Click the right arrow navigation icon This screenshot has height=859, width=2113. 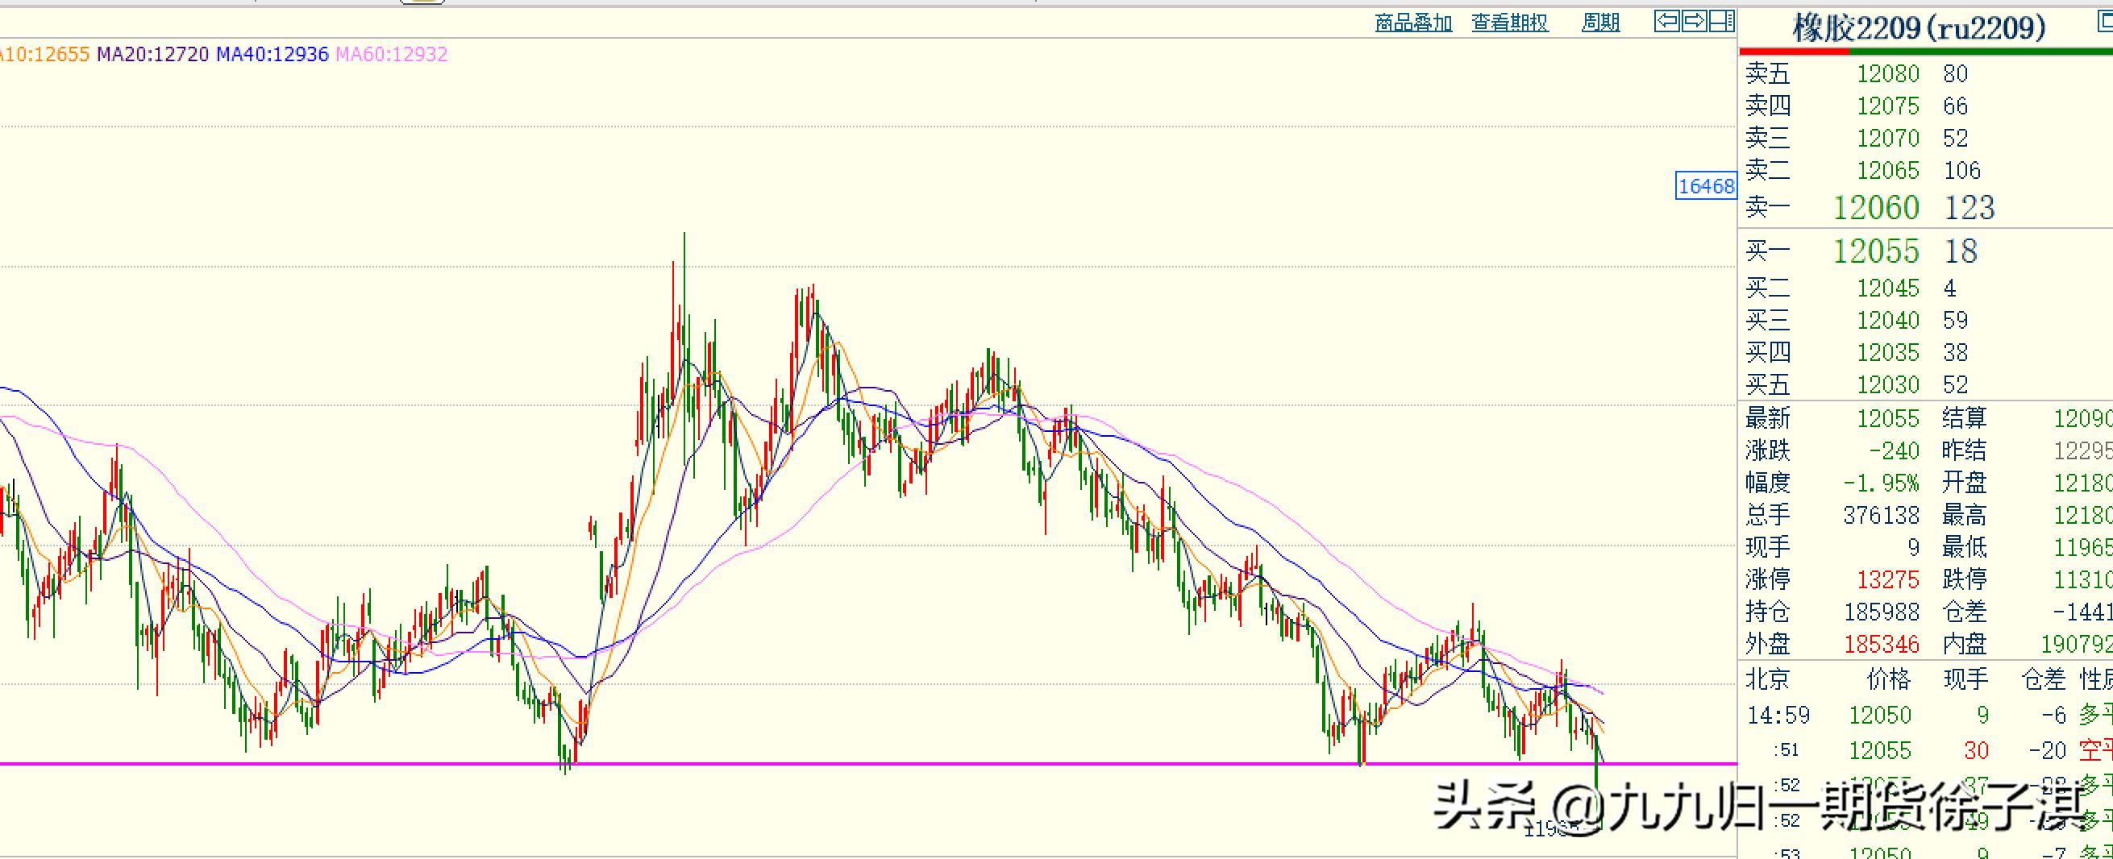click(x=1695, y=20)
